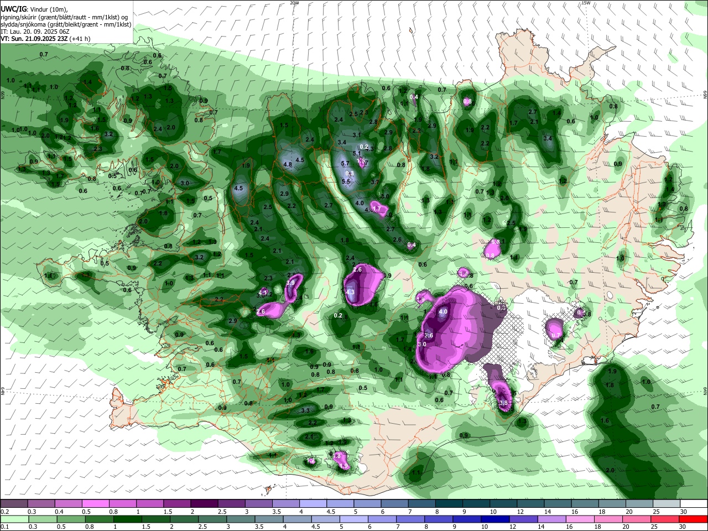708x531 pixels.
Task: Select the '5.7' precipitation value on the map
Action: tap(345, 164)
